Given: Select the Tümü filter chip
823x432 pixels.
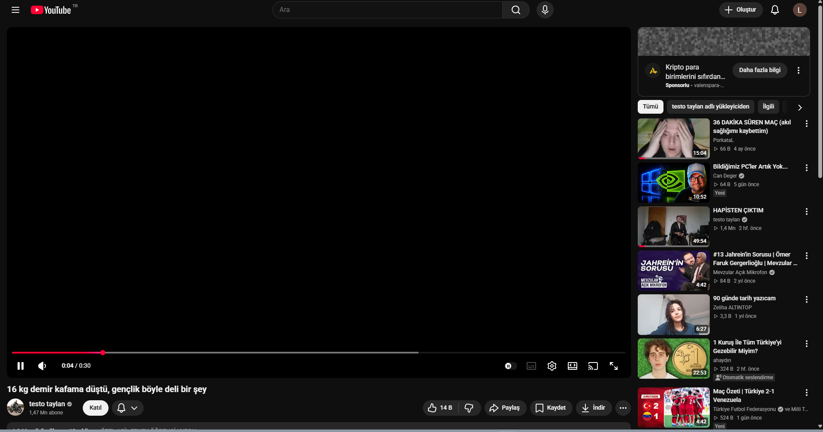Looking at the screenshot, I should [651, 107].
